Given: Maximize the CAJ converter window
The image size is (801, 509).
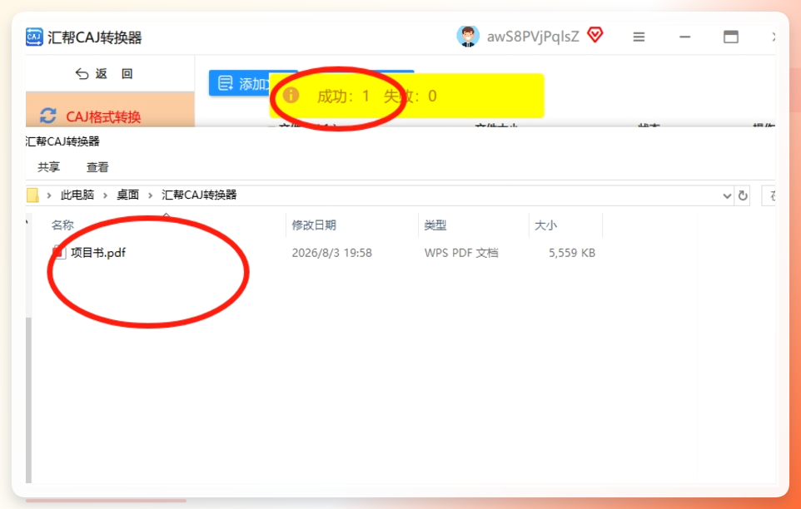Looking at the screenshot, I should pyautogui.click(x=731, y=37).
